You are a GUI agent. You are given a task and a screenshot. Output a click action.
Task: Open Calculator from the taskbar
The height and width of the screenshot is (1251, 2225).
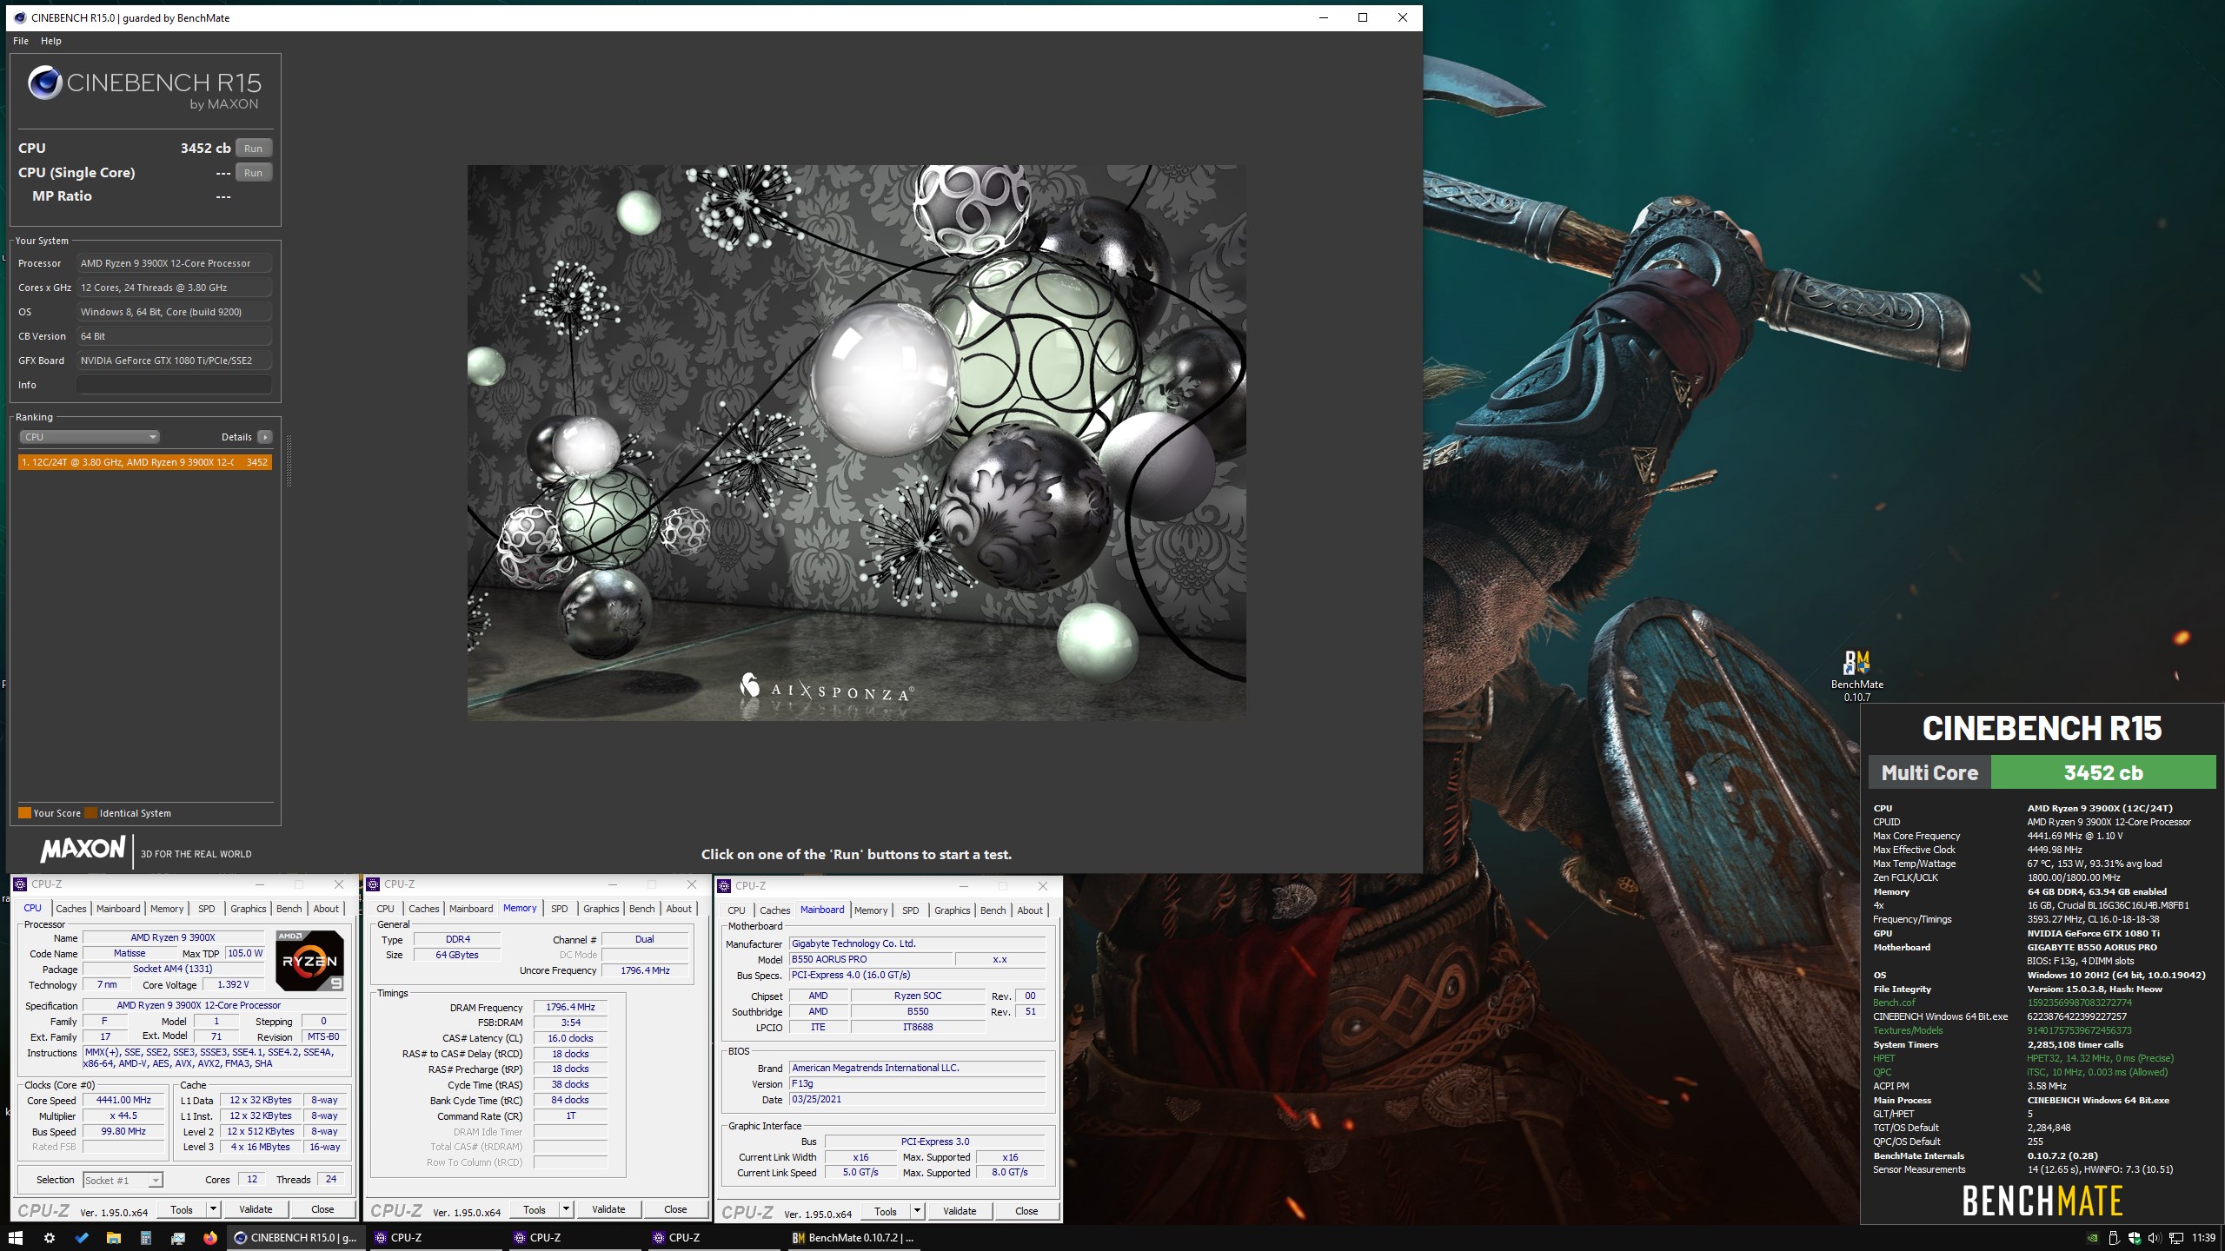tap(146, 1238)
